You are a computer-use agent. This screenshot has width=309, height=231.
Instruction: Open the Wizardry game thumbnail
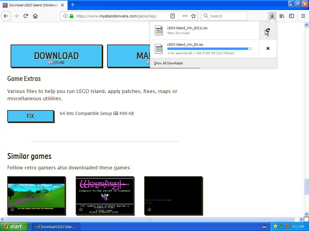click(x=105, y=196)
